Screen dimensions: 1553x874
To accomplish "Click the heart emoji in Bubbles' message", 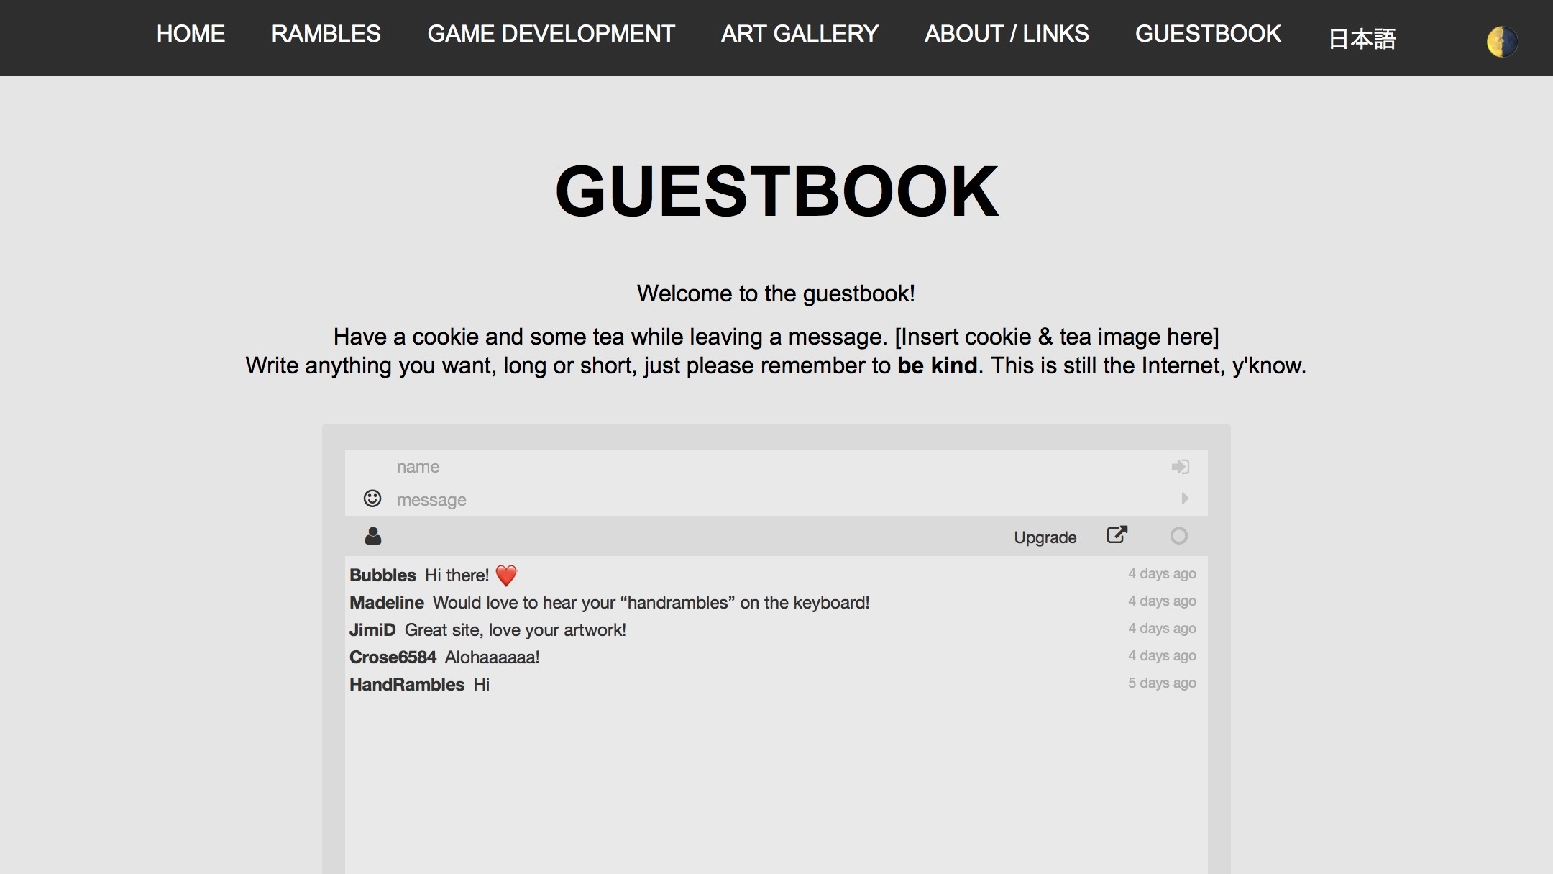I will click(508, 574).
